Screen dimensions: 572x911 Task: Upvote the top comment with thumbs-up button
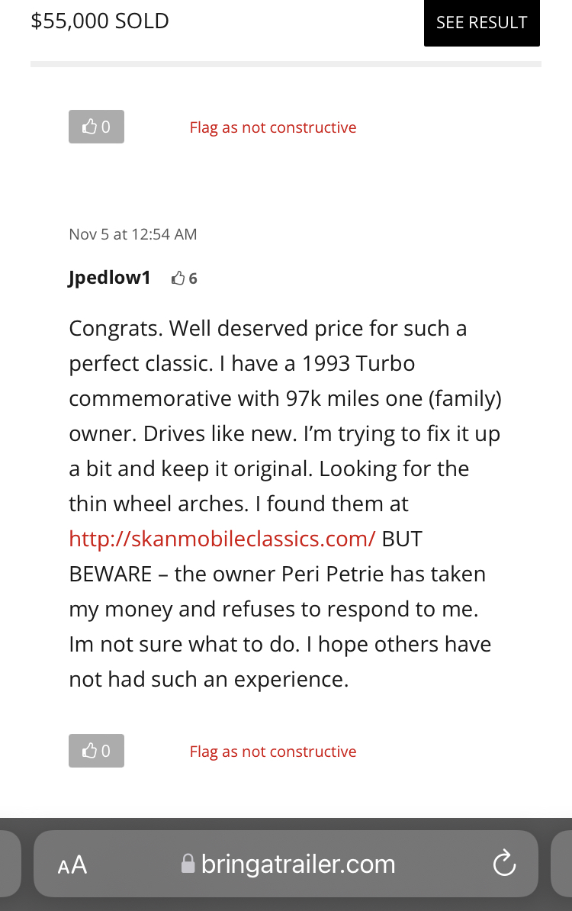click(x=96, y=127)
